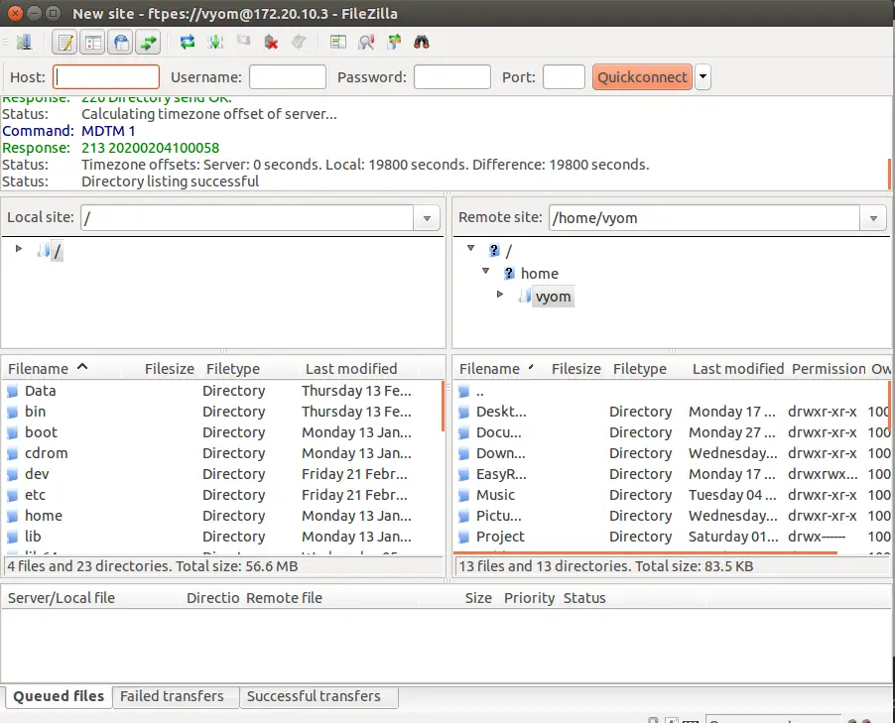Open directory listing filters dialog
Image resolution: width=895 pixels, height=723 pixels.
(x=338, y=43)
